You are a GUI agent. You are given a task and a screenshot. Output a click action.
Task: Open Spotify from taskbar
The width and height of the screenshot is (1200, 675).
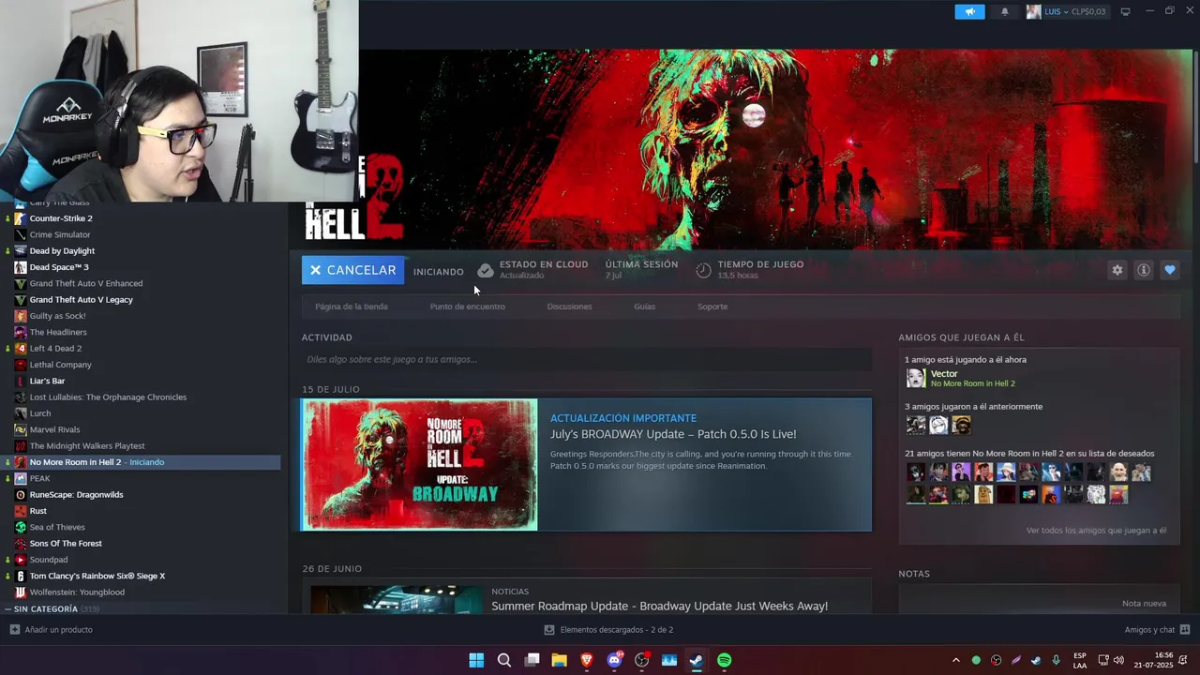point(725,660)
